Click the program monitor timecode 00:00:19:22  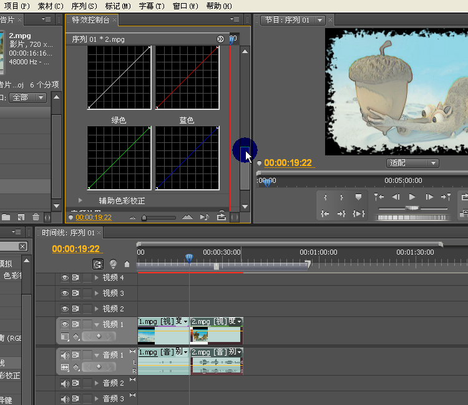point(288,163)
